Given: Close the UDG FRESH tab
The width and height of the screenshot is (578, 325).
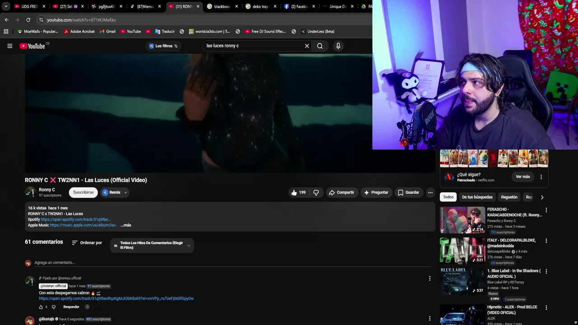Looking at the screenshot, I should click(44, 6).
